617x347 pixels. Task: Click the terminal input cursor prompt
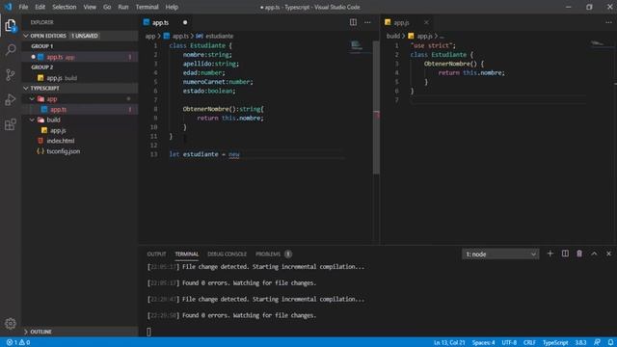148,332
